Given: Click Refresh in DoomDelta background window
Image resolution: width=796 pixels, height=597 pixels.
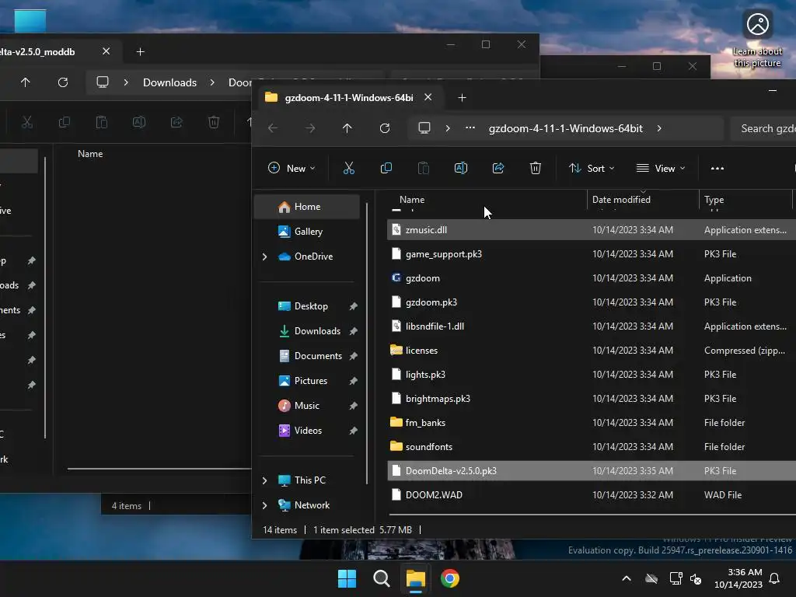Looking at the screenshot, I should click(x=63, y=82).
